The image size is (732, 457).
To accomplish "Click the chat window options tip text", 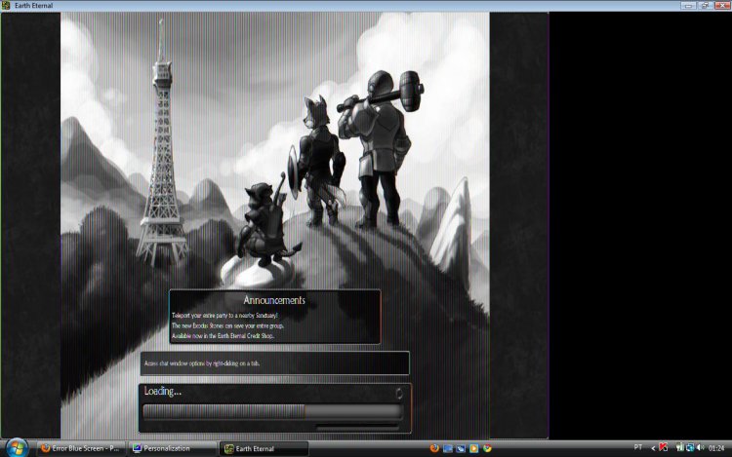I will click(202, 363).
